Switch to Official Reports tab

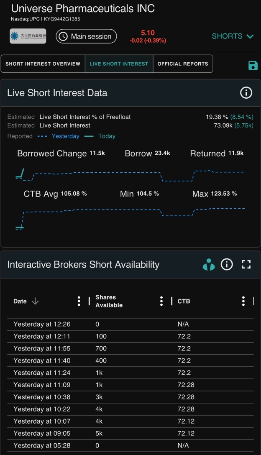click(183, 64)
